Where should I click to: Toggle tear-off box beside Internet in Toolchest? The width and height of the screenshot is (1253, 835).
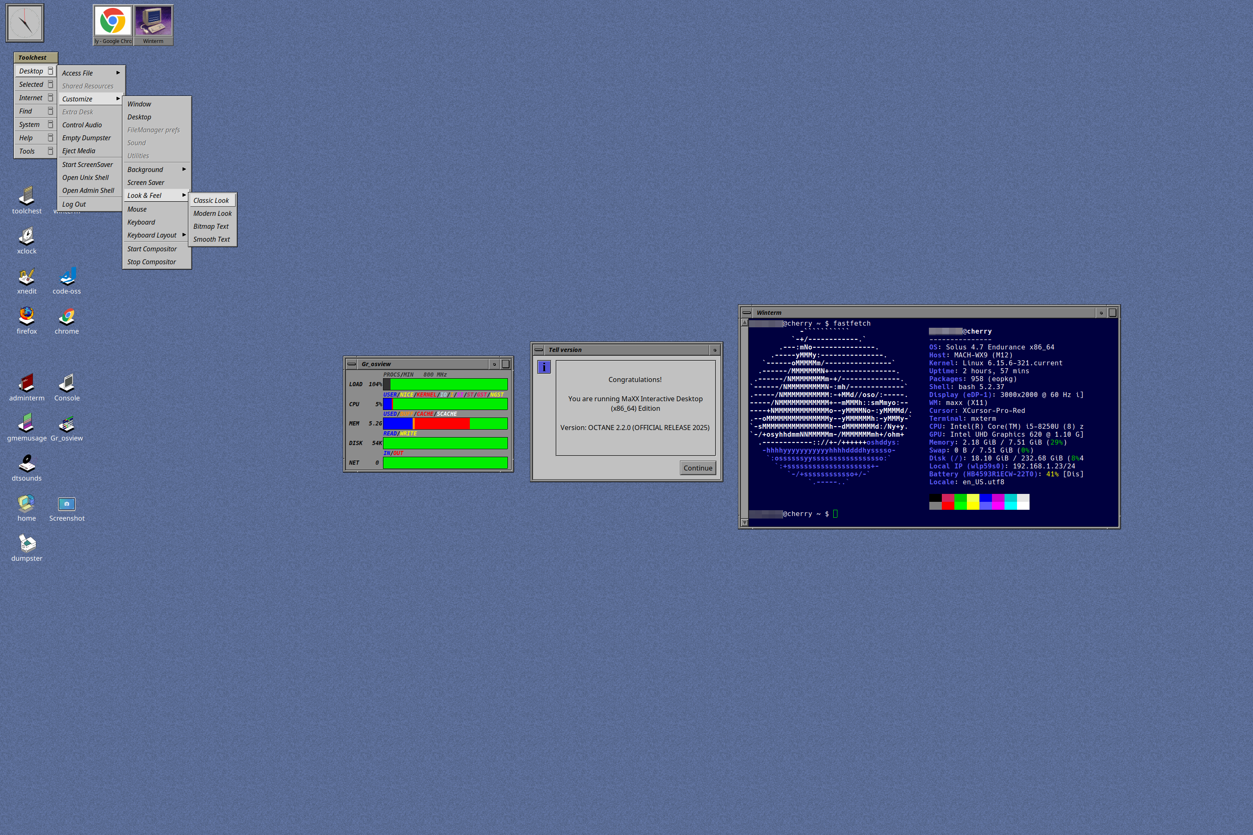tap(51, 97)
